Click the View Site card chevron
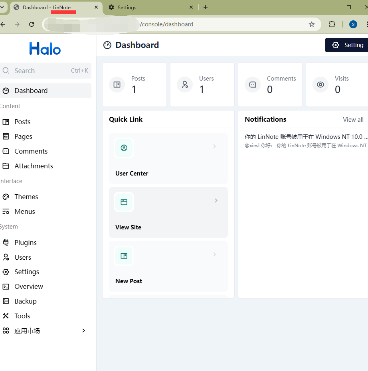 216,200
